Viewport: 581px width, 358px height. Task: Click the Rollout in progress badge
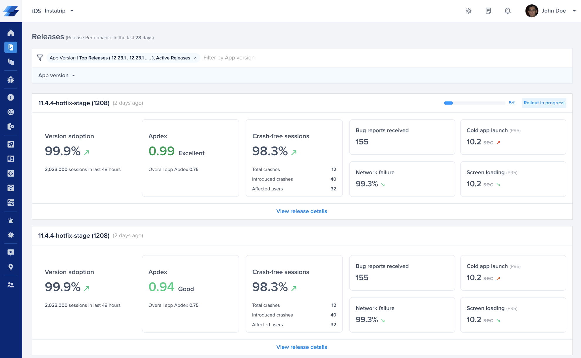pos(544,103)
